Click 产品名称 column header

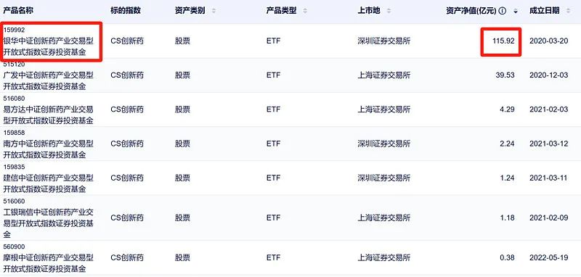coord(18,11)
